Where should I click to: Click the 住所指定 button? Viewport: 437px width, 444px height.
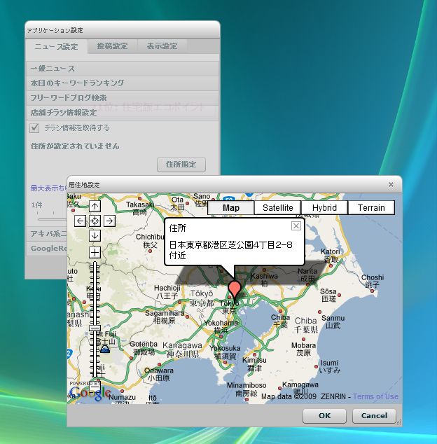click(181, 165)
